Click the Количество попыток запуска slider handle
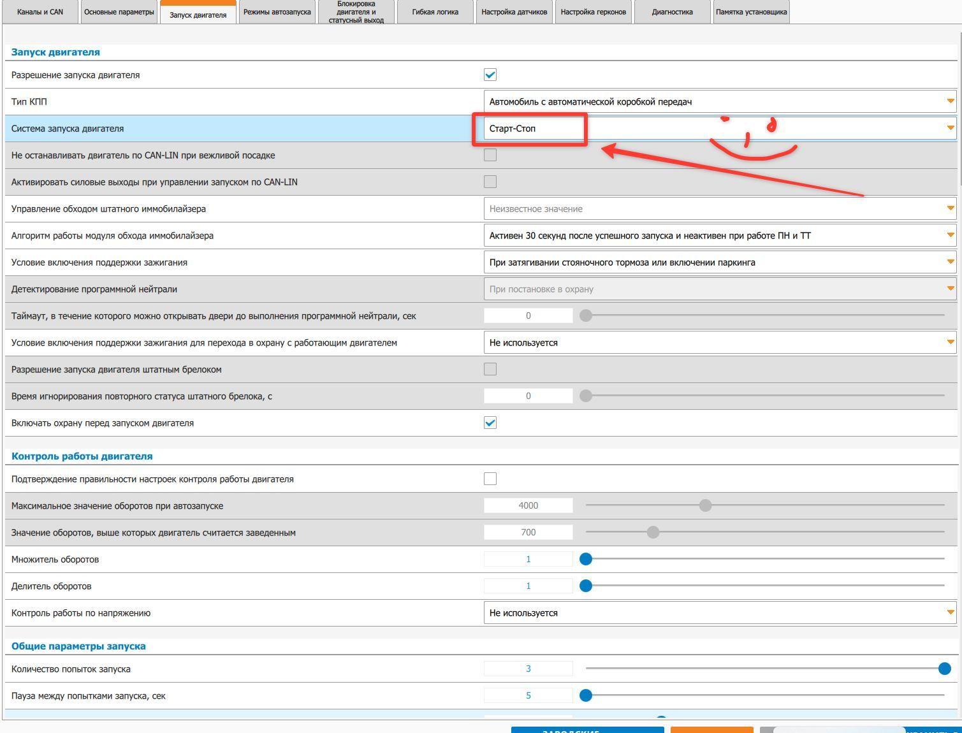Screen dimensions: 962x733 click(x=944, y=669)
